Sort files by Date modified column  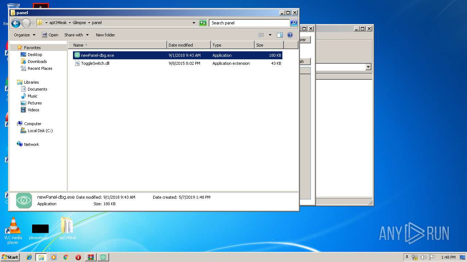click(189, 45)
